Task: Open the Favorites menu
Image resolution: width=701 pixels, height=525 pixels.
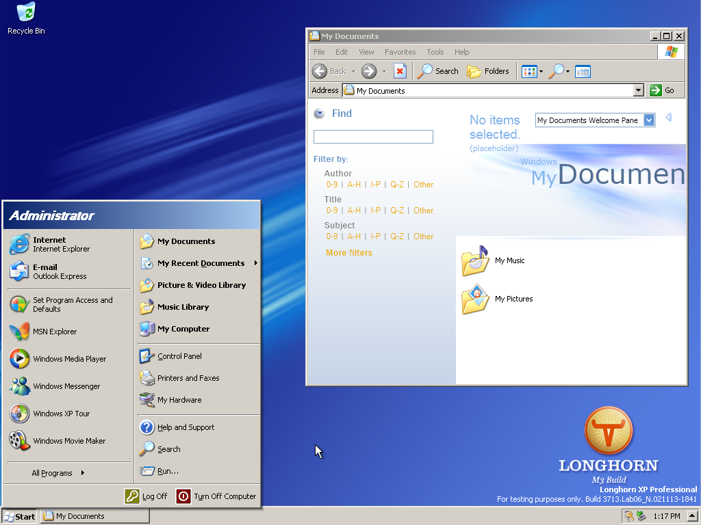Action: pos(400,52)
